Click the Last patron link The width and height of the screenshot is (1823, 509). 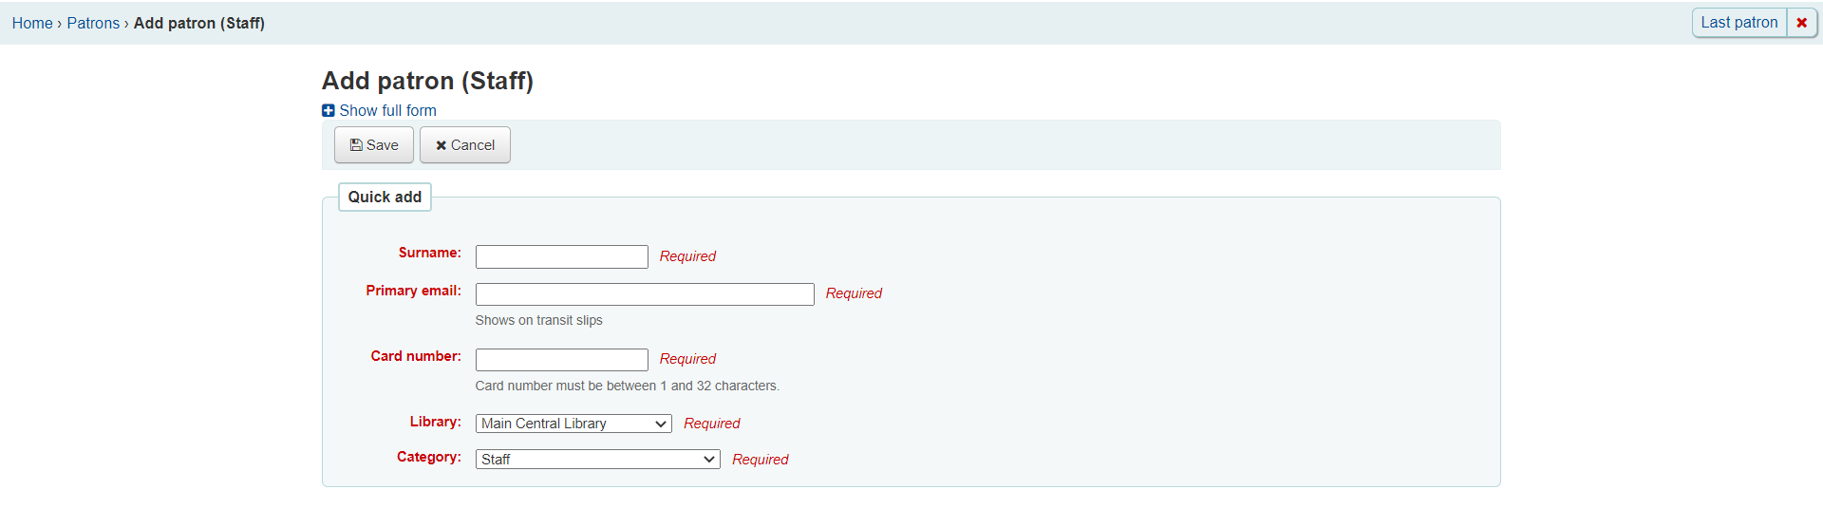pos(1739,23)
